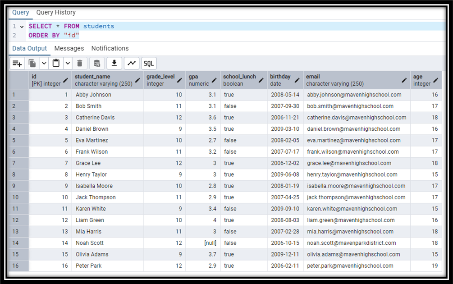Select row number 1 header
453x284 pixels.
(19, 95)
